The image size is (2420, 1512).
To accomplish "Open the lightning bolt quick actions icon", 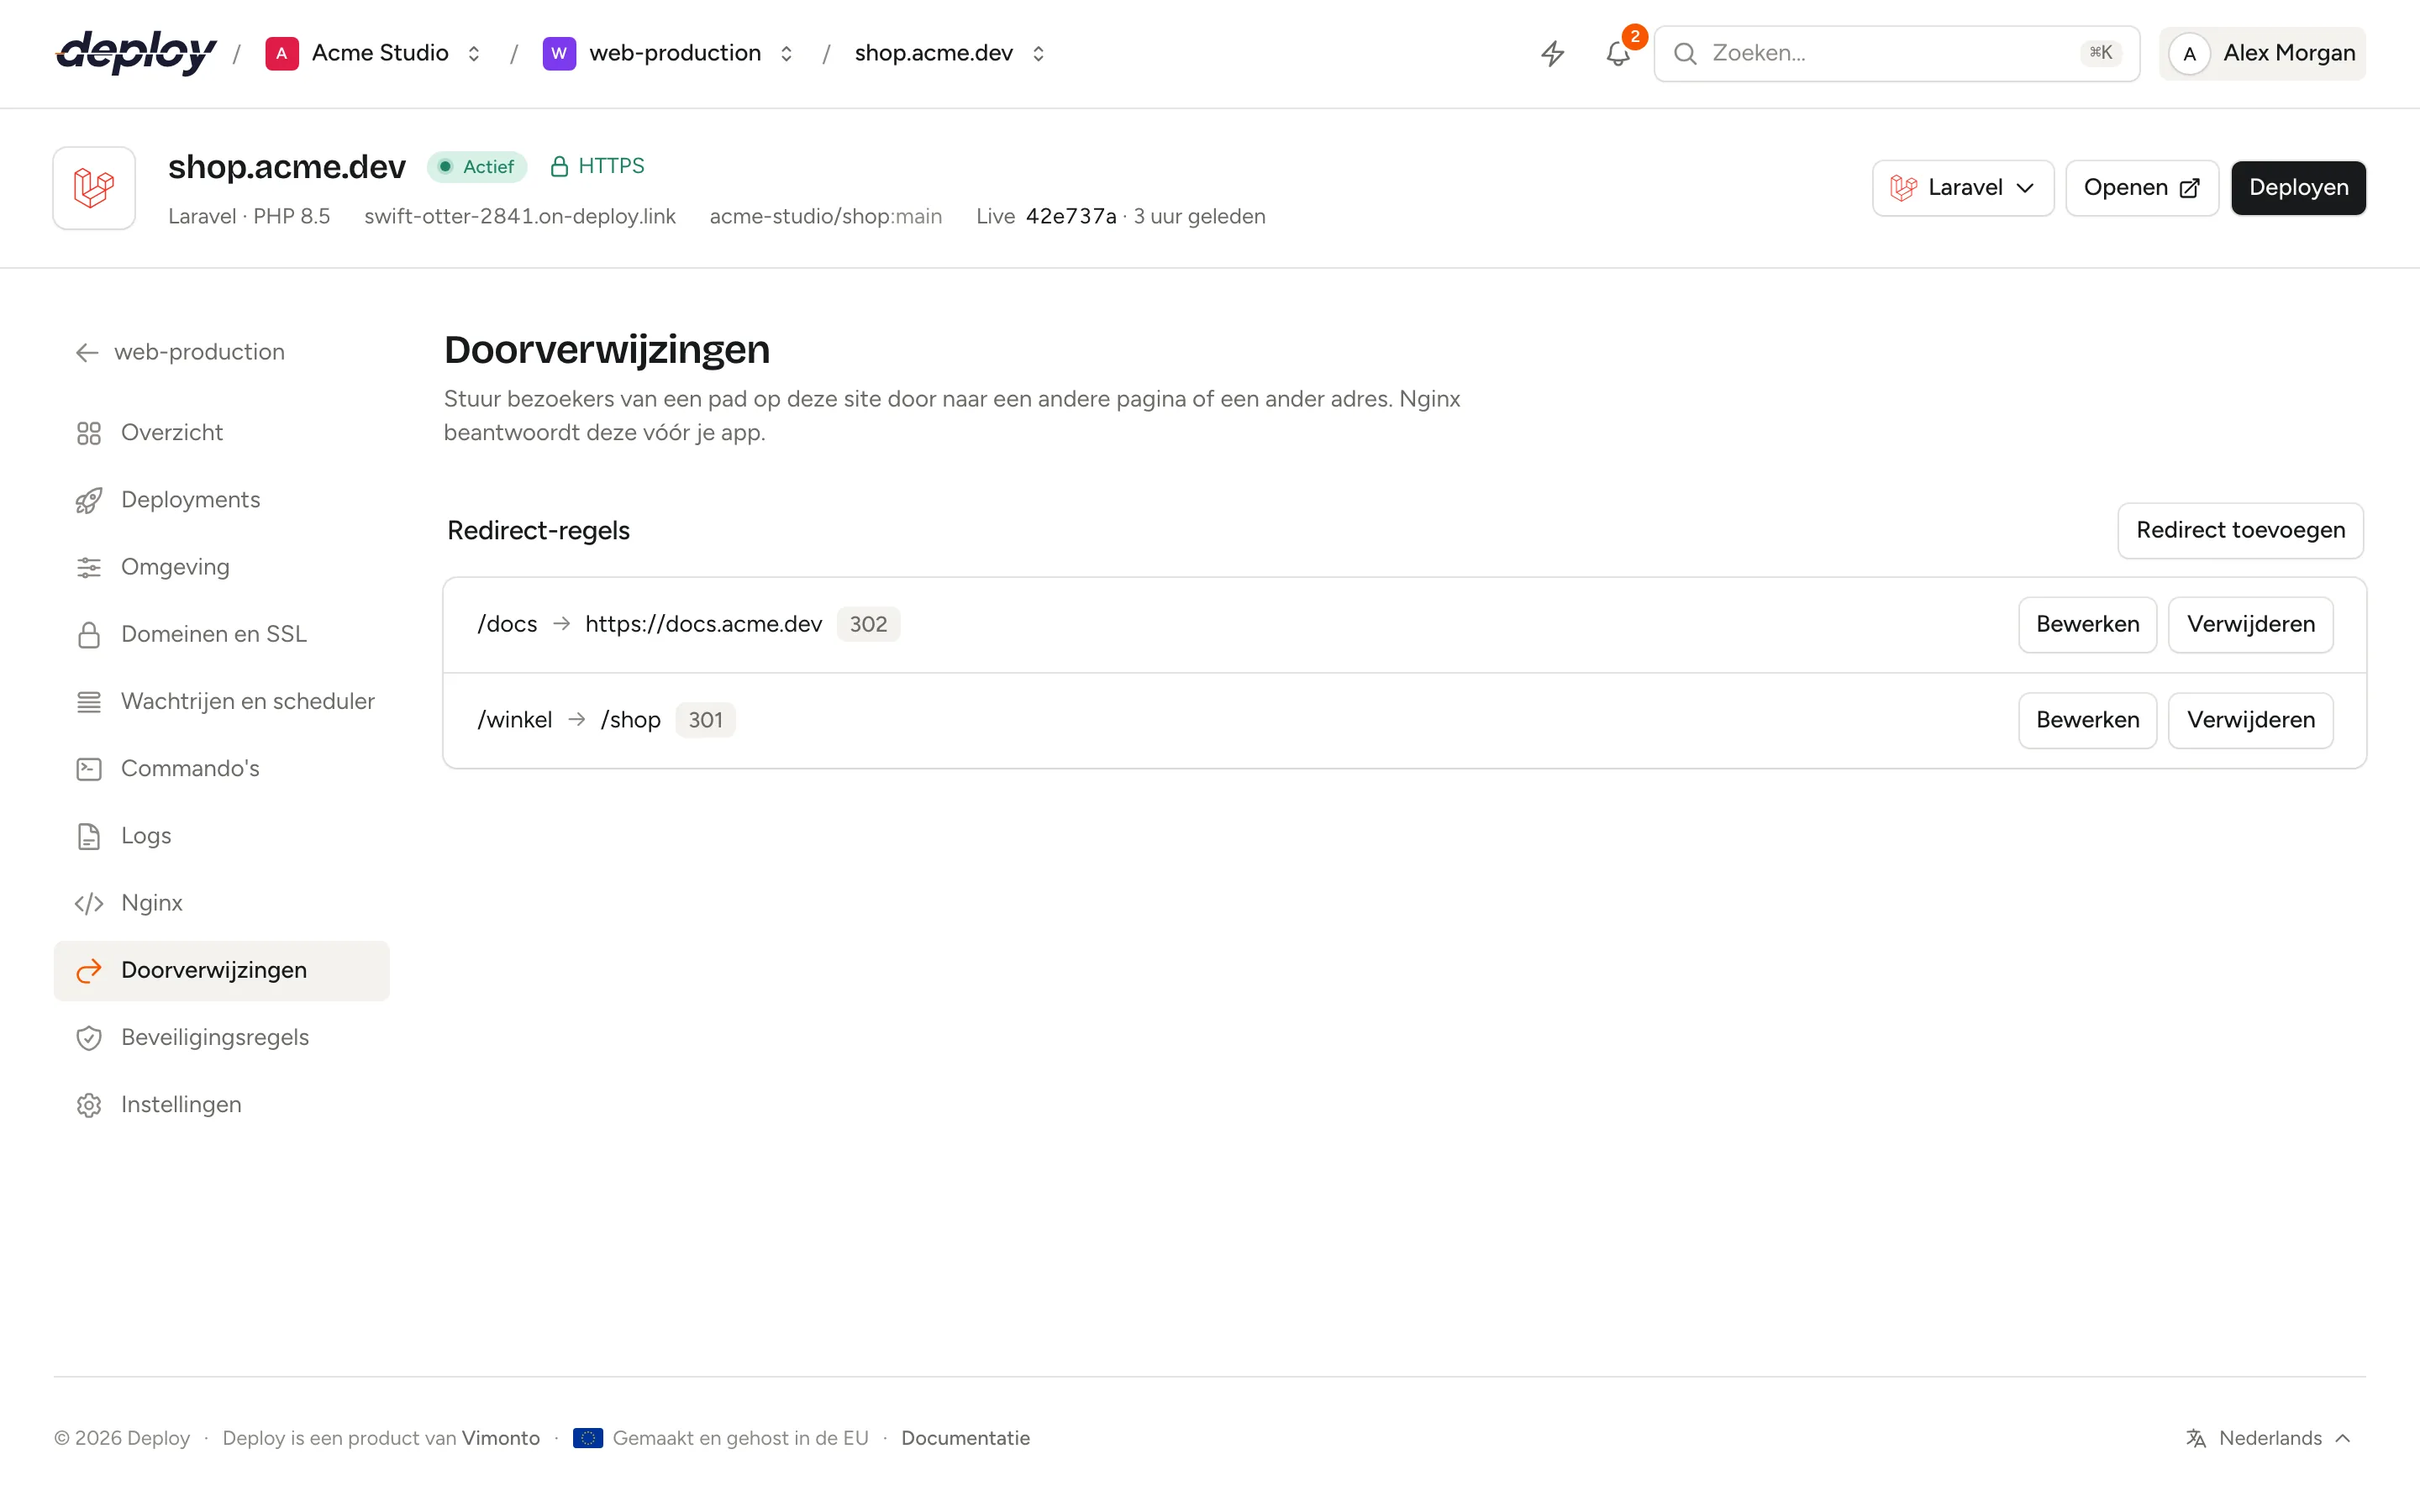I will pyautogui.click(x=1552, y=53).
